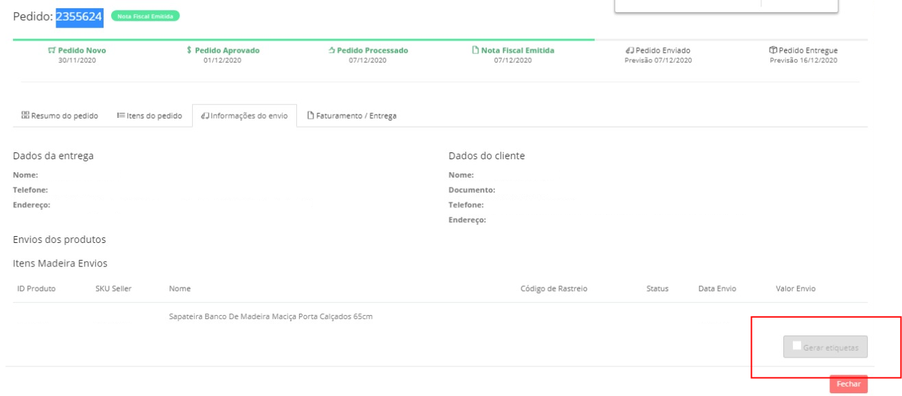Click the dollar icon beside Pedido Aprovado

(x=189, y=50)
